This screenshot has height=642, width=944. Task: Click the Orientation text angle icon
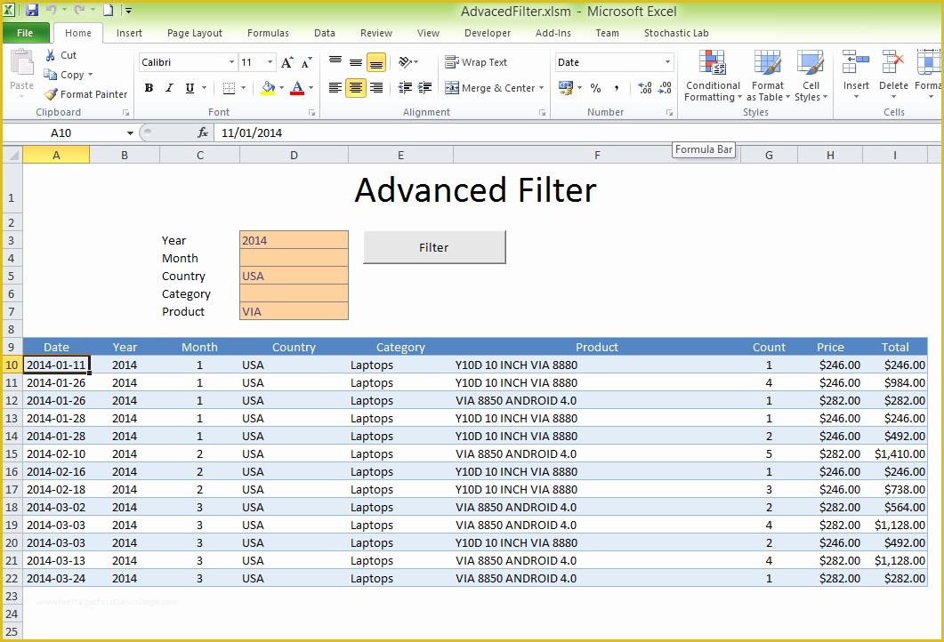click(x=405, y=62)
